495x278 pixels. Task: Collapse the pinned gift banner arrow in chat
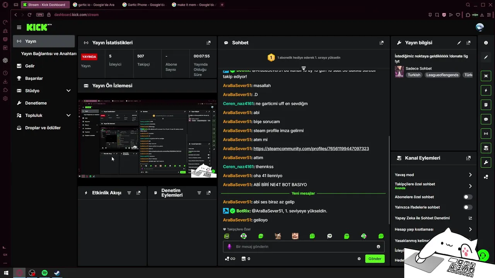(304, 68)
